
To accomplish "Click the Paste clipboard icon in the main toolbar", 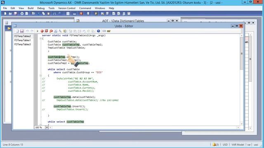I will click(x=49, y=14).
